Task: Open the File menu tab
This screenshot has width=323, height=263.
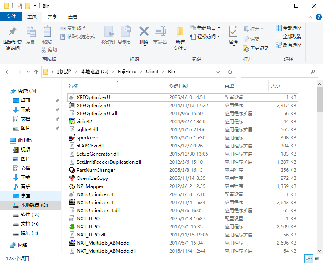Action: click(x=11, y=17)
